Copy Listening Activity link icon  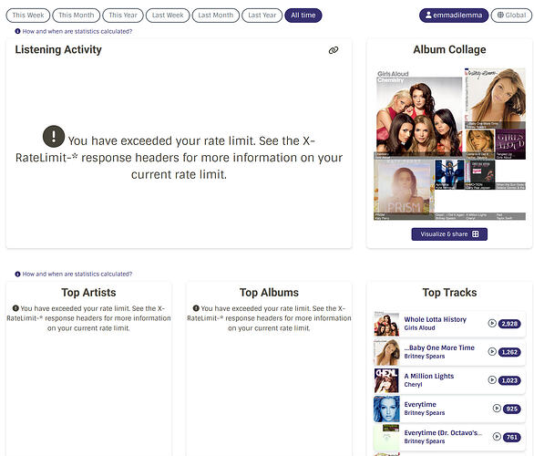click(x=334, y=50)
